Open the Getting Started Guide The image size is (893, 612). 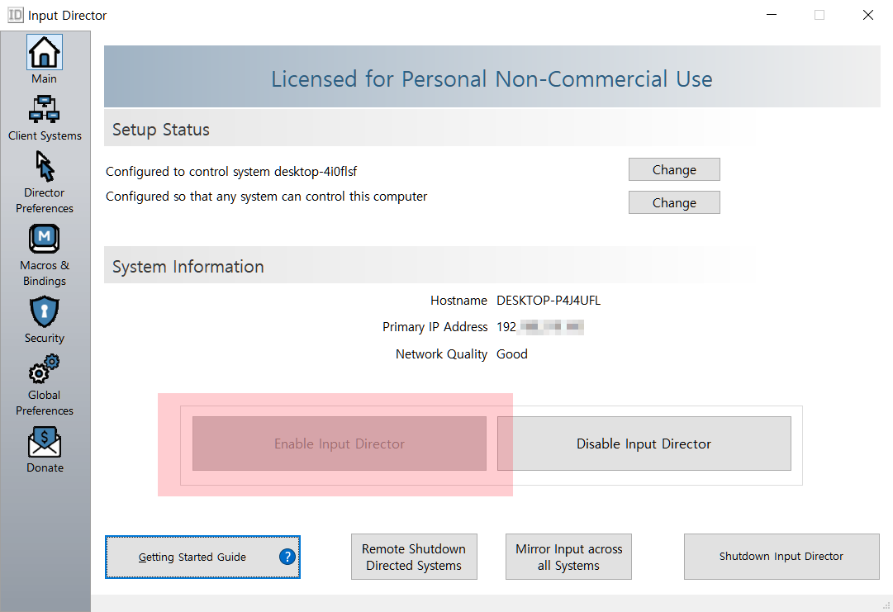pyautogui.click(x=202, y=557)
